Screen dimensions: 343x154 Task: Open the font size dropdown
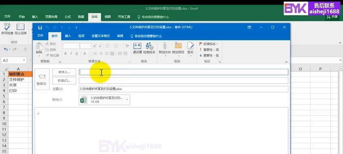tap(90, 46)
